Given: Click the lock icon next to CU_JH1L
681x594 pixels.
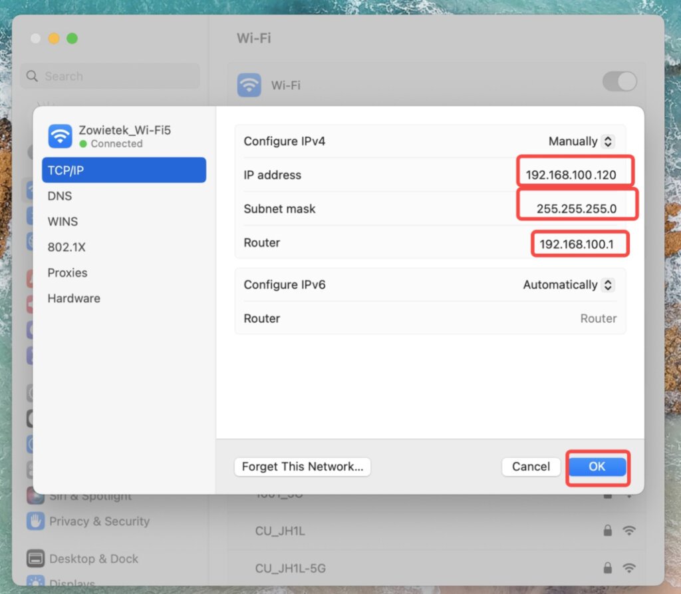Looking at the screenshot, I should (607, 531).
